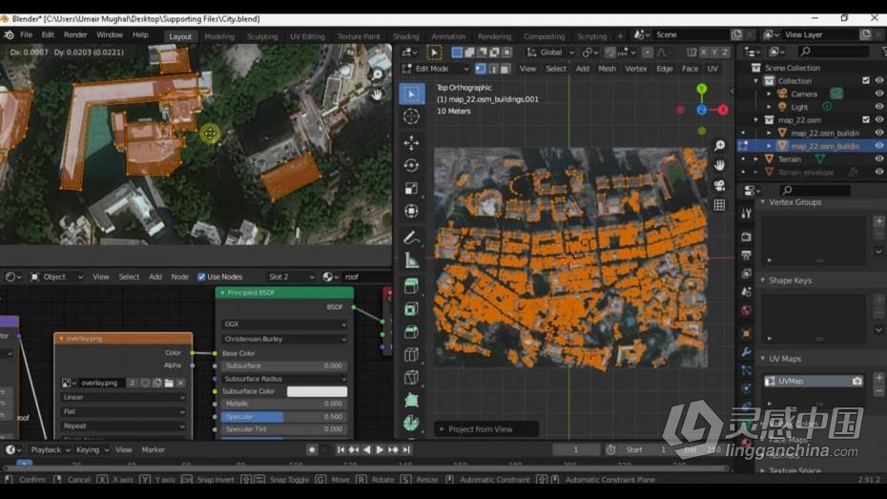Play the animation forward

click(x=380, y=449)
